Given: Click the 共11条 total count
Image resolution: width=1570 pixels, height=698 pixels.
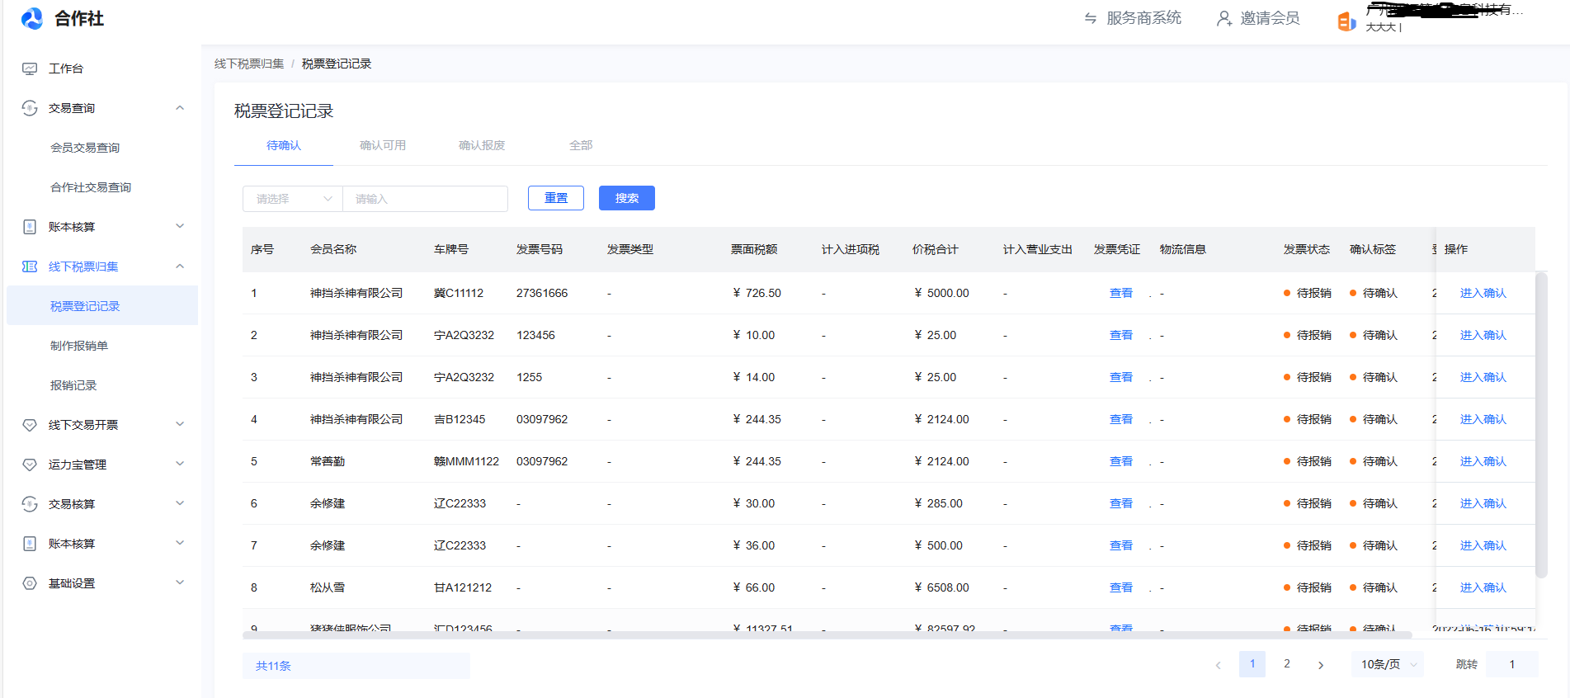Looking at the screenshot, I should point(273,666).
